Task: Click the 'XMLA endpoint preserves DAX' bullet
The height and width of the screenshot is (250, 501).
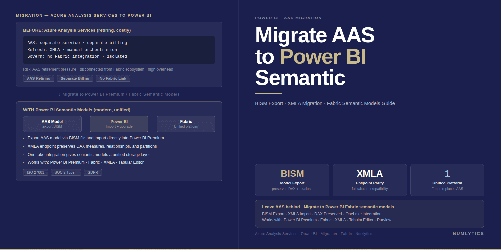Action: click(x=92, y=146)
